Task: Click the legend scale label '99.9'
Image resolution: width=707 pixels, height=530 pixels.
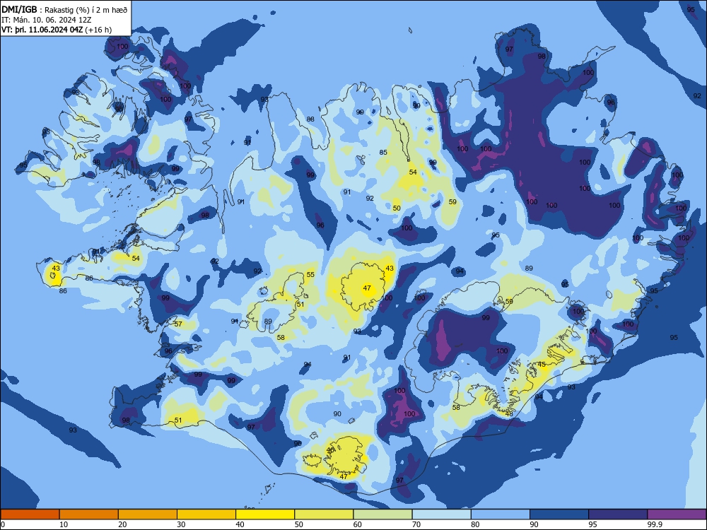Action: coord(655,524)
